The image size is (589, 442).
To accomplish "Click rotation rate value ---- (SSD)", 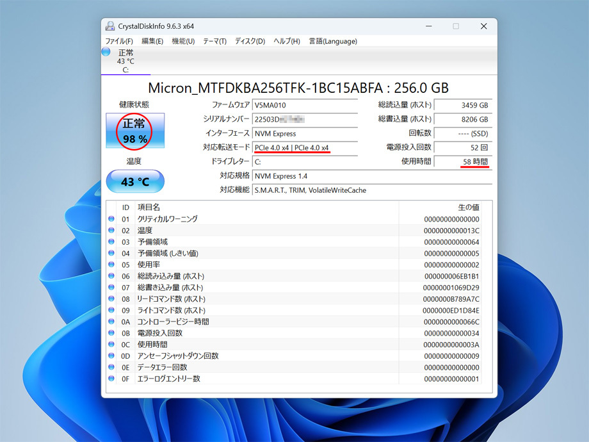I will coord(463,133).
